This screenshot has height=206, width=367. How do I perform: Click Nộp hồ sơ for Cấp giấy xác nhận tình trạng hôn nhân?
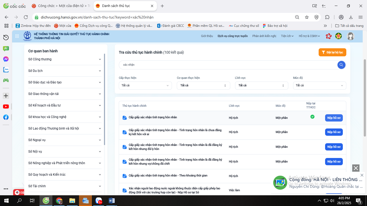[334, 118]
